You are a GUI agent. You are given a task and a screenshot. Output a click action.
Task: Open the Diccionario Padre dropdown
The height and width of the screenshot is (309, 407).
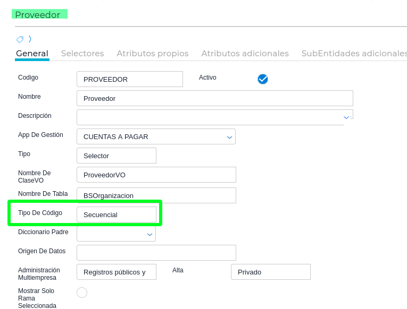[x=150, y=234]
